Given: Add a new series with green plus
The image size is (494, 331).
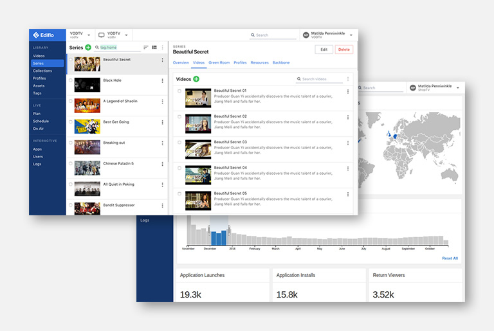Looking at the screenshot, I should click(x=88, y=48).
